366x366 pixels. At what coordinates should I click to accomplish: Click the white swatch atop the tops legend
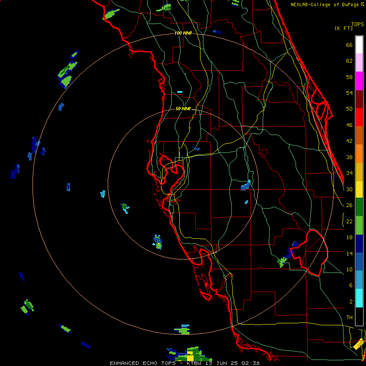tap(359, 45)
